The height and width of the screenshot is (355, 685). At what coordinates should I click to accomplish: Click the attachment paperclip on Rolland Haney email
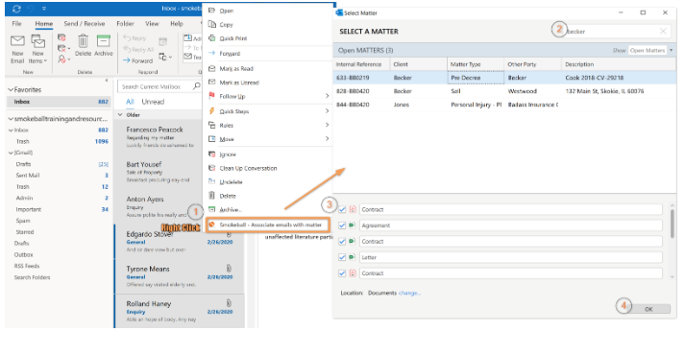(x=229, y=302)
